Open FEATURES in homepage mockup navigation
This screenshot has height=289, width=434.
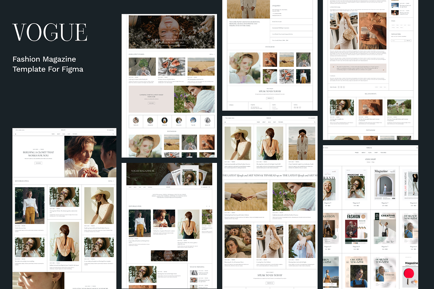click(x=75, y=134)
